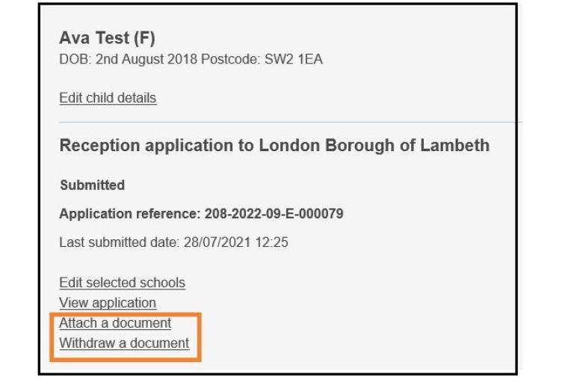Click the Application reference label

(x=130, y=214)
